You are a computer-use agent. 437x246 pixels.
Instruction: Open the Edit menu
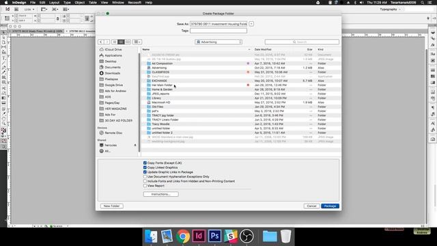coord(42,3)
